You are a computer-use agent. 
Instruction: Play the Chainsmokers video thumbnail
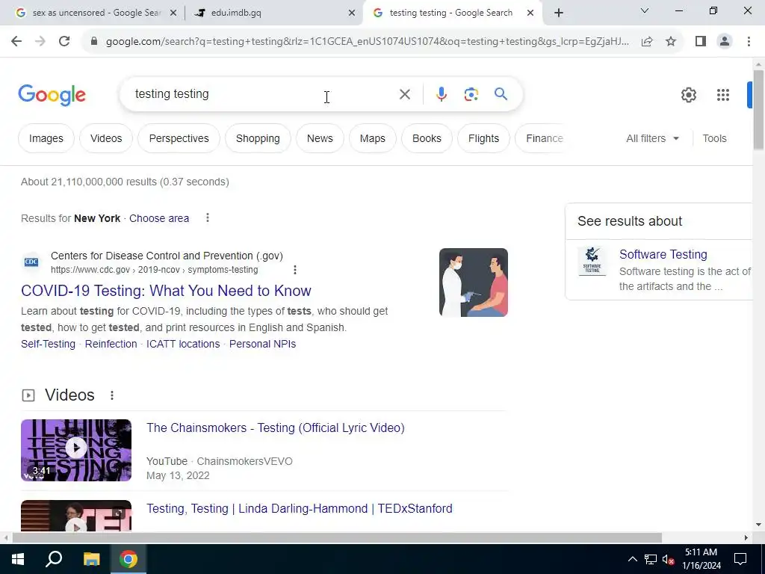coord(76,450)
